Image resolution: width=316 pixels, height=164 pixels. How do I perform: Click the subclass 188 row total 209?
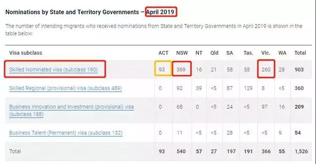pos(299,107)
